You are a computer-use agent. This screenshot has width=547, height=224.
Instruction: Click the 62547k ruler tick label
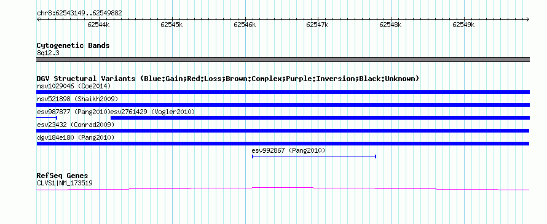click(318, 25)
